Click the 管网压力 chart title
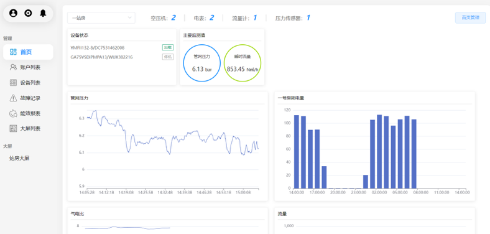This screenshot has width=490, height=234. click(80, 98)
